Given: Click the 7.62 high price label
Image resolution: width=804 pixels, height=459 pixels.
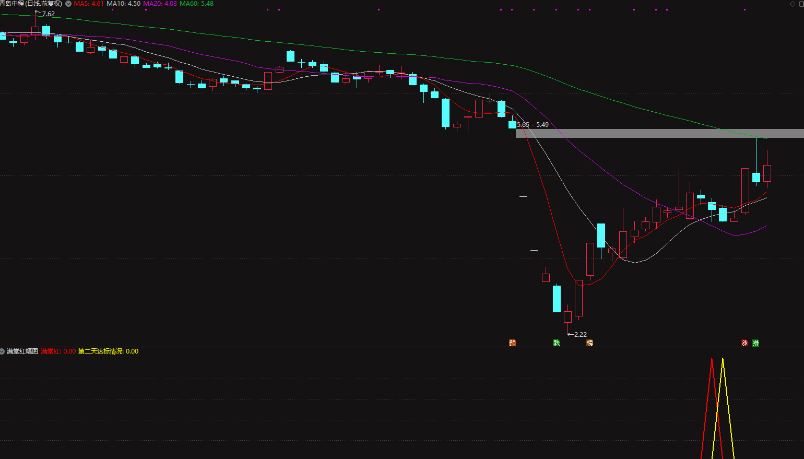Looking at the screenshot, I should (49, 14).
